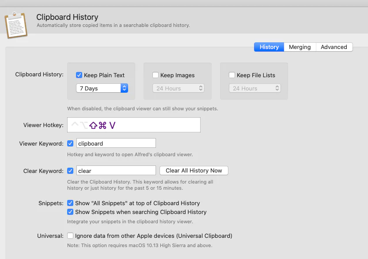This screenshot has width=368, height=259.
Task: Open the Advanced tab
Action: [334, 47]
